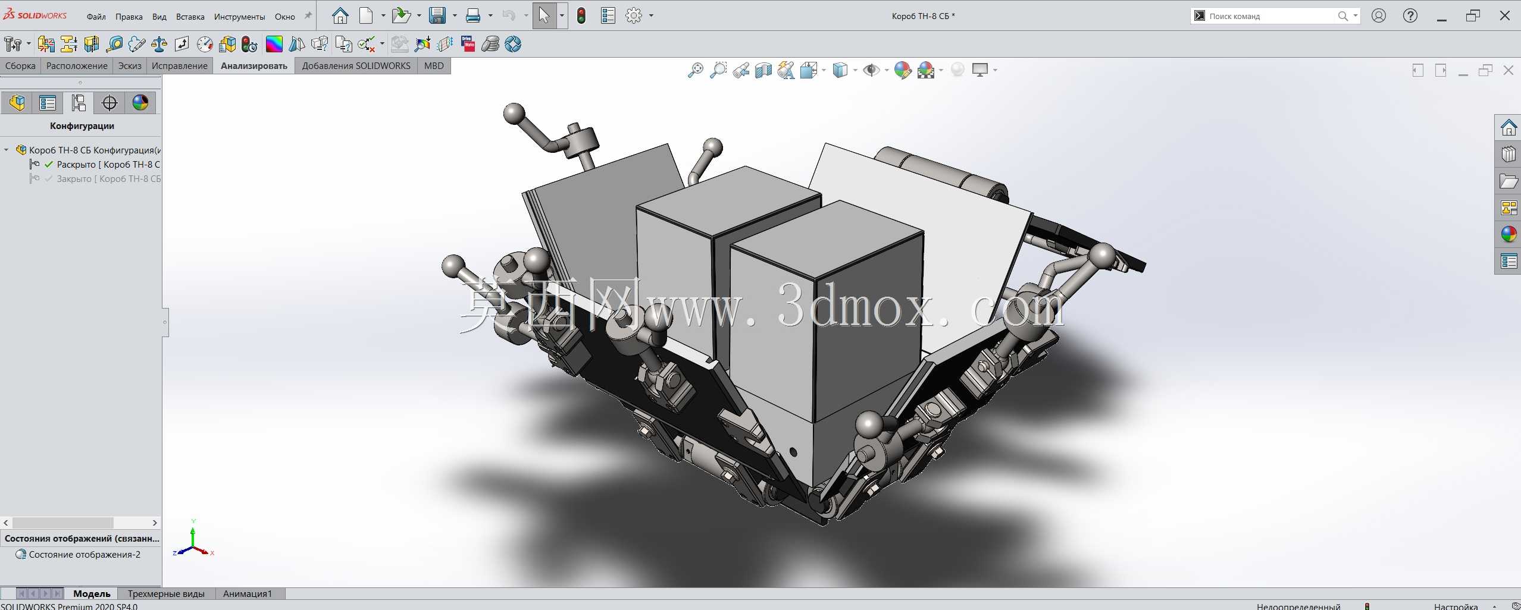Click Zoom to Fit in view toolbar

[x=695, y=70]
